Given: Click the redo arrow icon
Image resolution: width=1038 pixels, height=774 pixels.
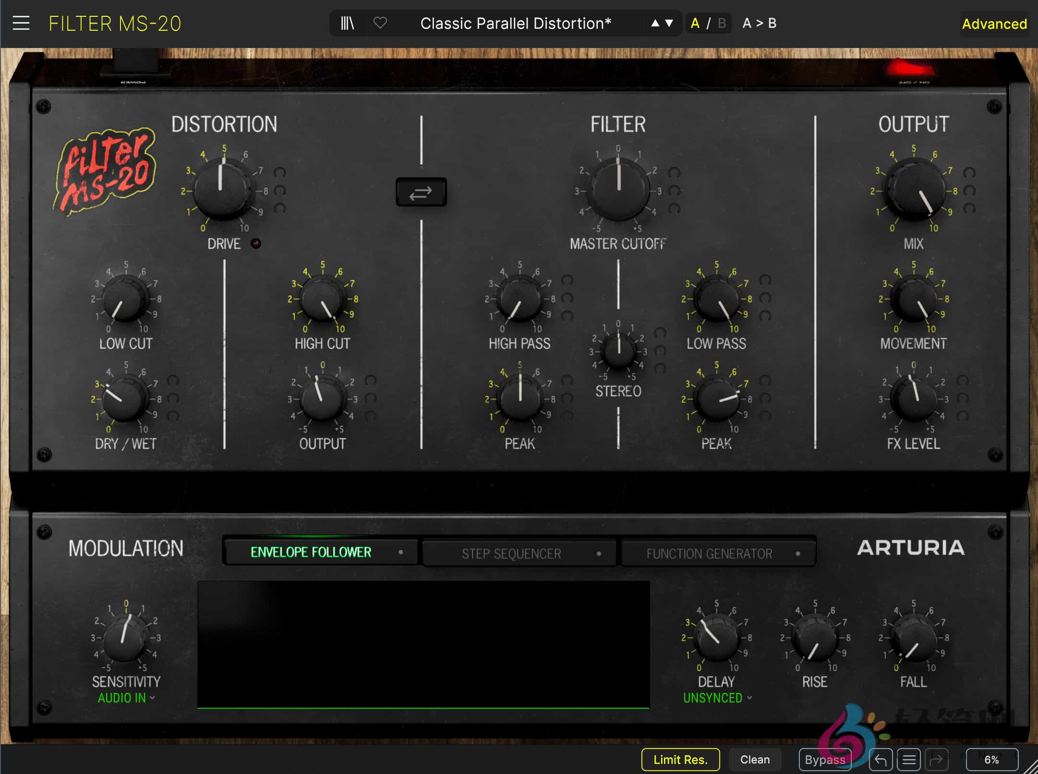Looking at the screenshot, I should [936, 760].
